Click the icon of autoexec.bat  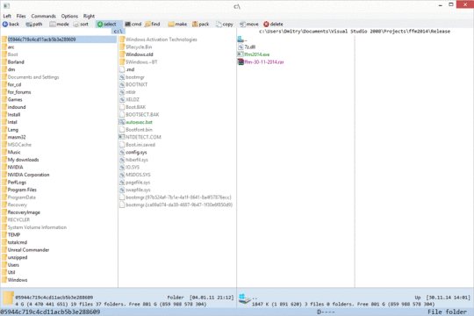[122, 122]
